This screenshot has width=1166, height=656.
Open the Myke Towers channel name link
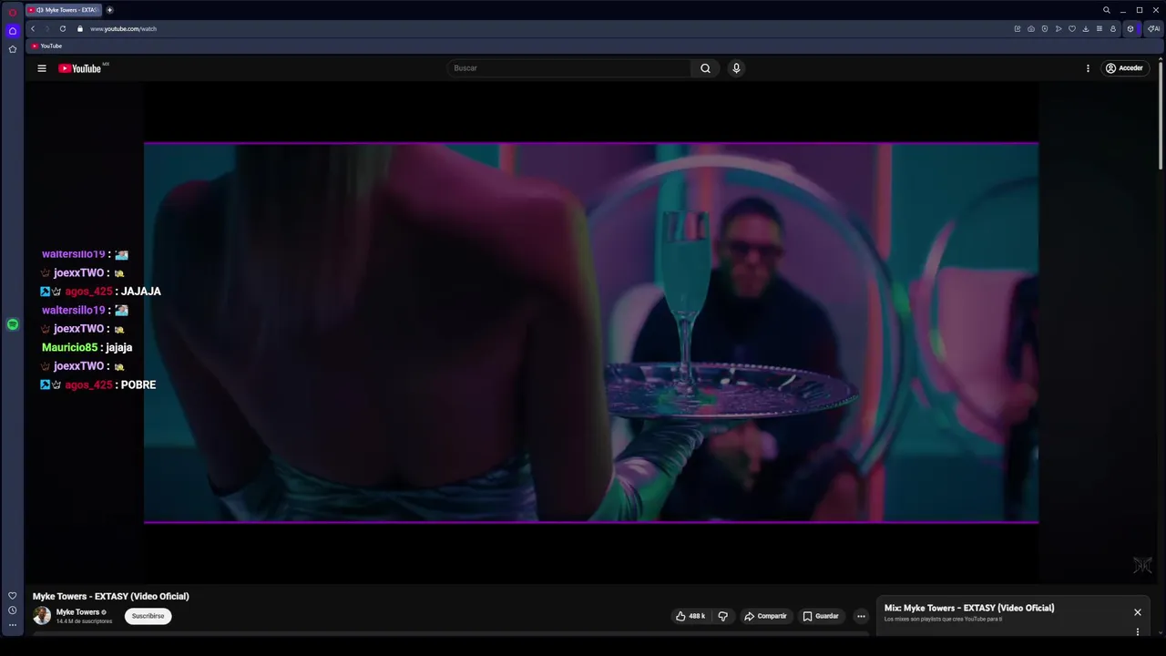click(77, 612)
